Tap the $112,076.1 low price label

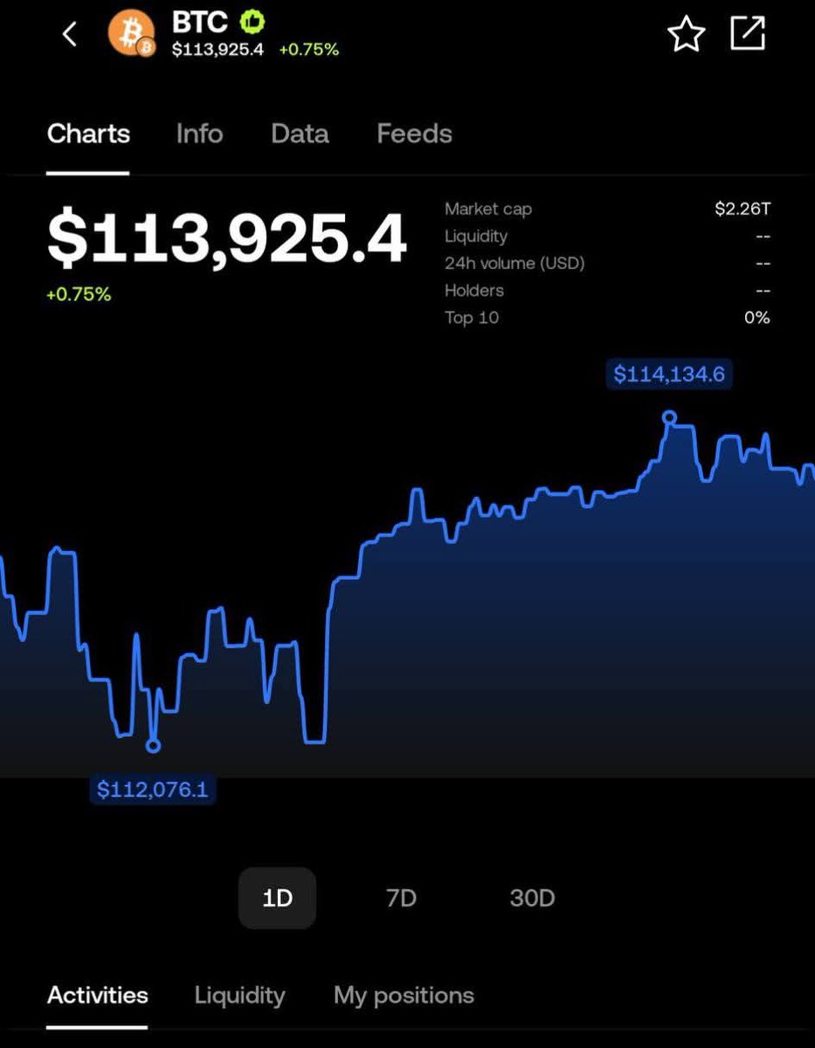pyautogui.click(x=153, y=789)
